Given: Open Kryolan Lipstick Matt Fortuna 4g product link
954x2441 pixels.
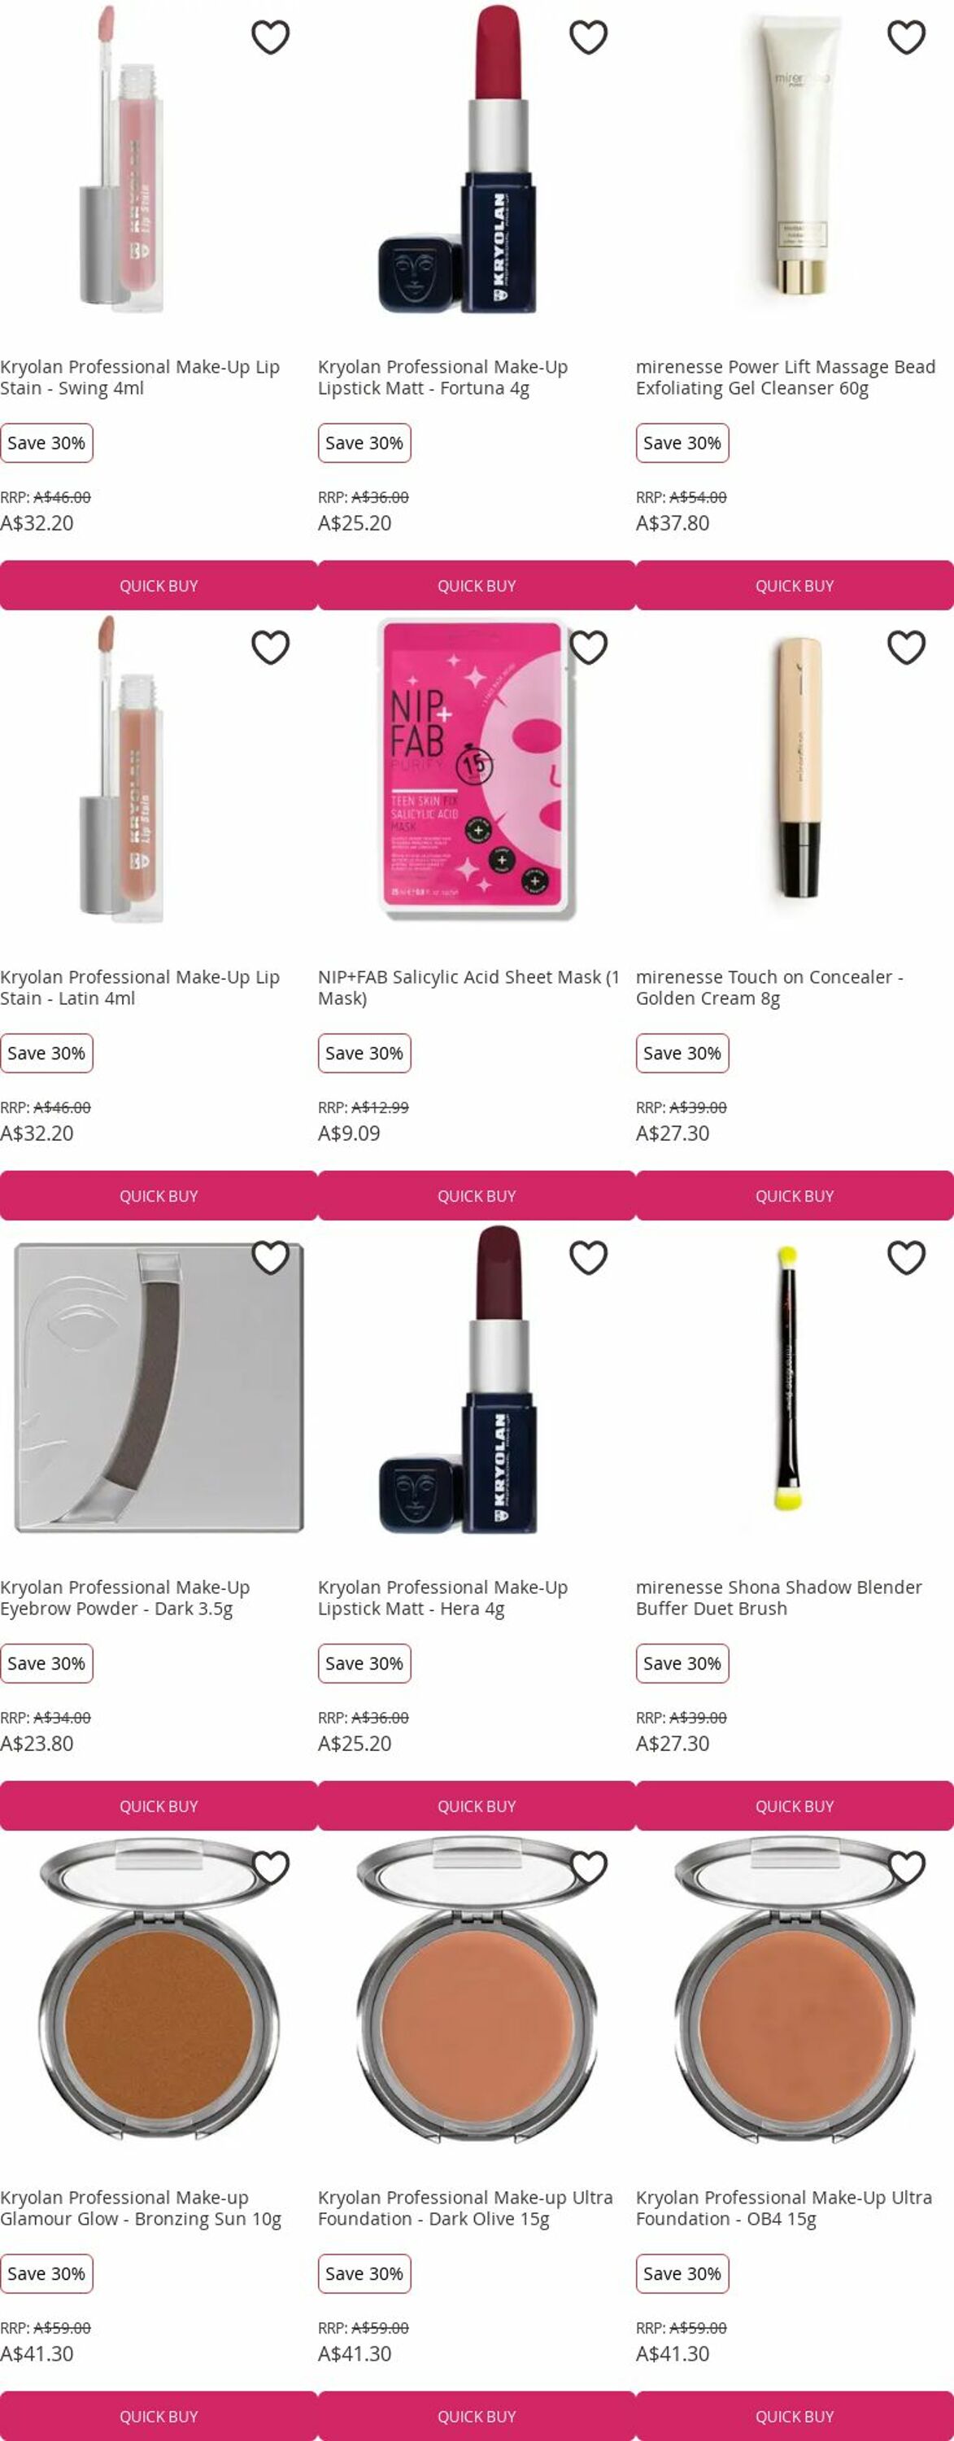Looking at the screenshot, I should point(442,378).
